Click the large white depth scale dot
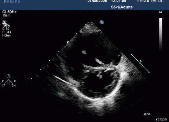This screenshot has width=169, height=122. (x=68, y=42)
